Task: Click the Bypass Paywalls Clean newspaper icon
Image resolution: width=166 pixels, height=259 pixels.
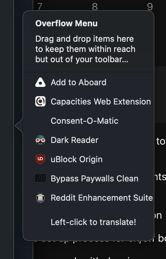Action: (40, 178)
